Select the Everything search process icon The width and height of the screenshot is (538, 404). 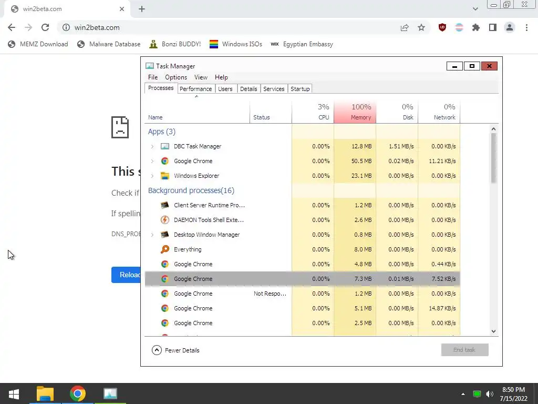click(x=165, y=249)
